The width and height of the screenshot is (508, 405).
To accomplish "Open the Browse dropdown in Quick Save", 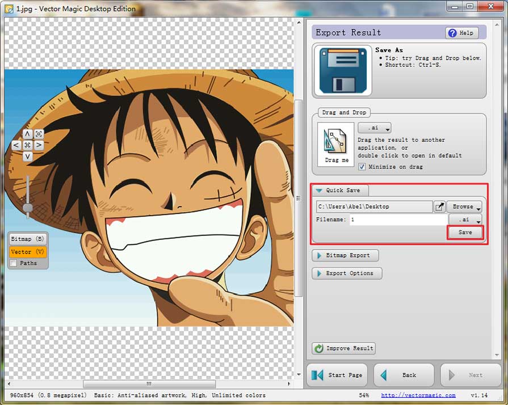I will pyautogui.click(x=464, y=207).
